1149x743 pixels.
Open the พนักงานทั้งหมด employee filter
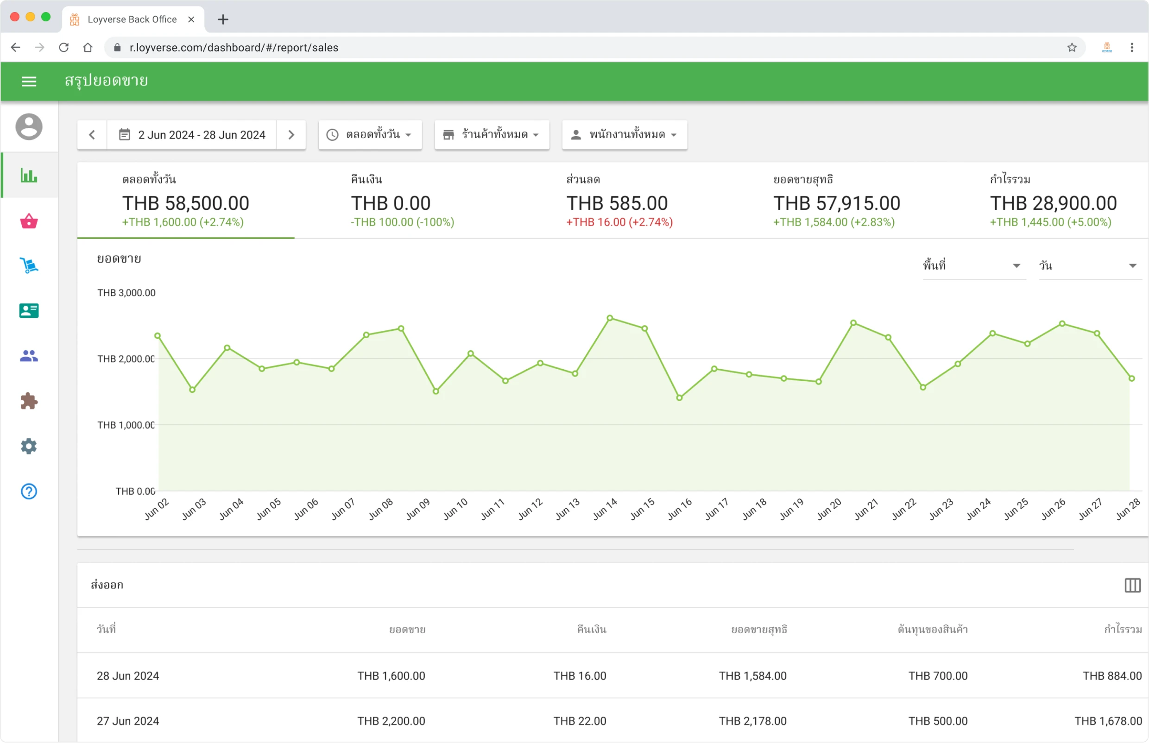pos(624,135)
